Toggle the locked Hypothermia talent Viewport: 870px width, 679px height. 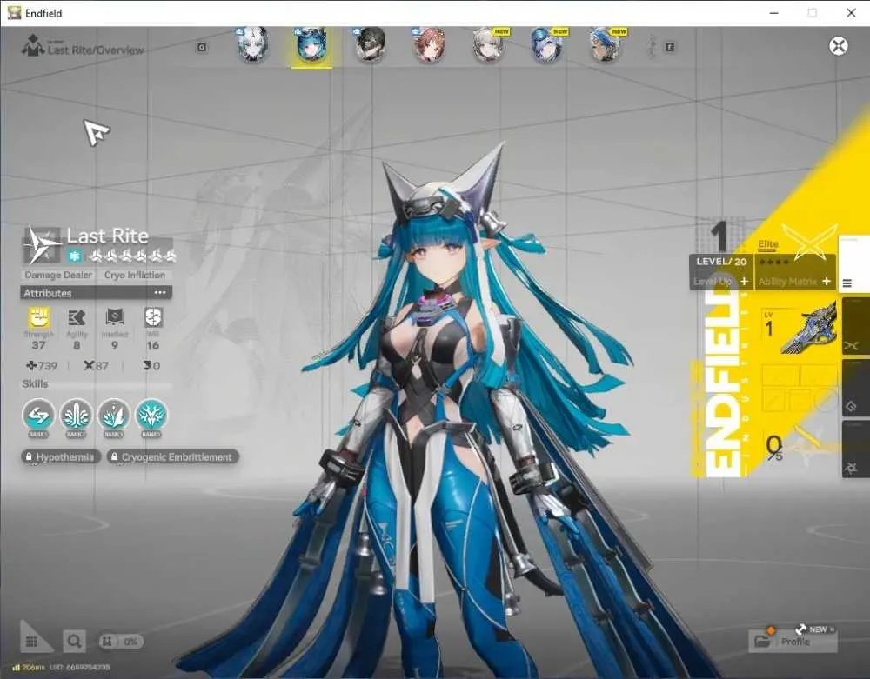61,456
